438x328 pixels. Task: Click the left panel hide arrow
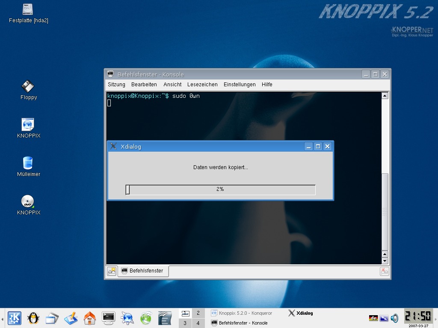click(x=2, y=318)
